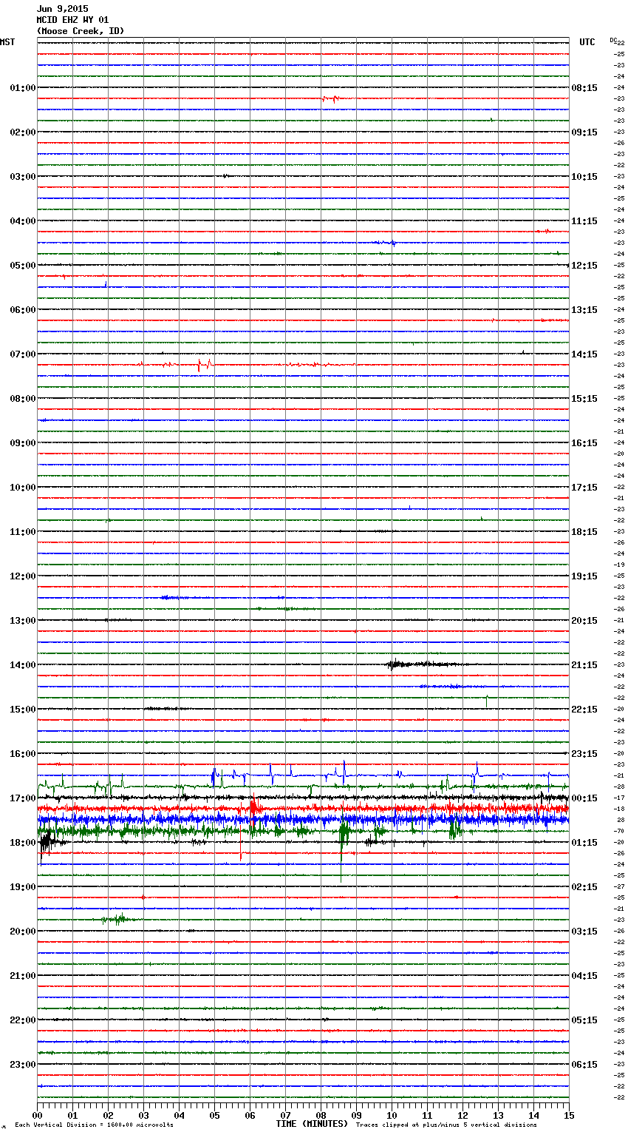Click the "13:15" UTC time label

pyautogui.click(x=584, y=310)
